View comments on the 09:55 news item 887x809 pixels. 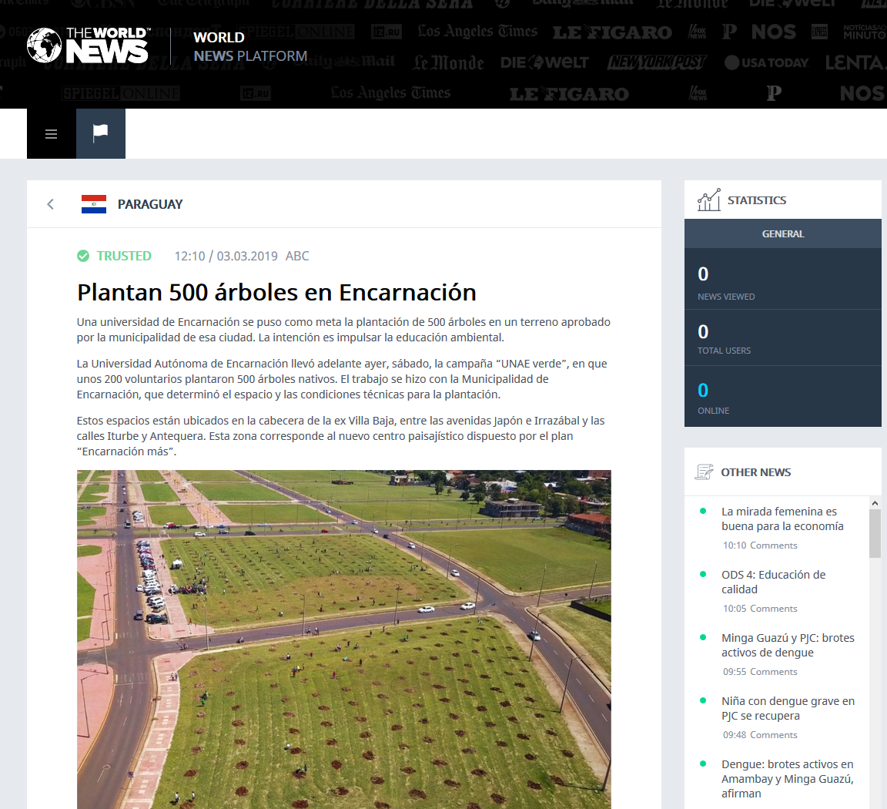point(774,672)
